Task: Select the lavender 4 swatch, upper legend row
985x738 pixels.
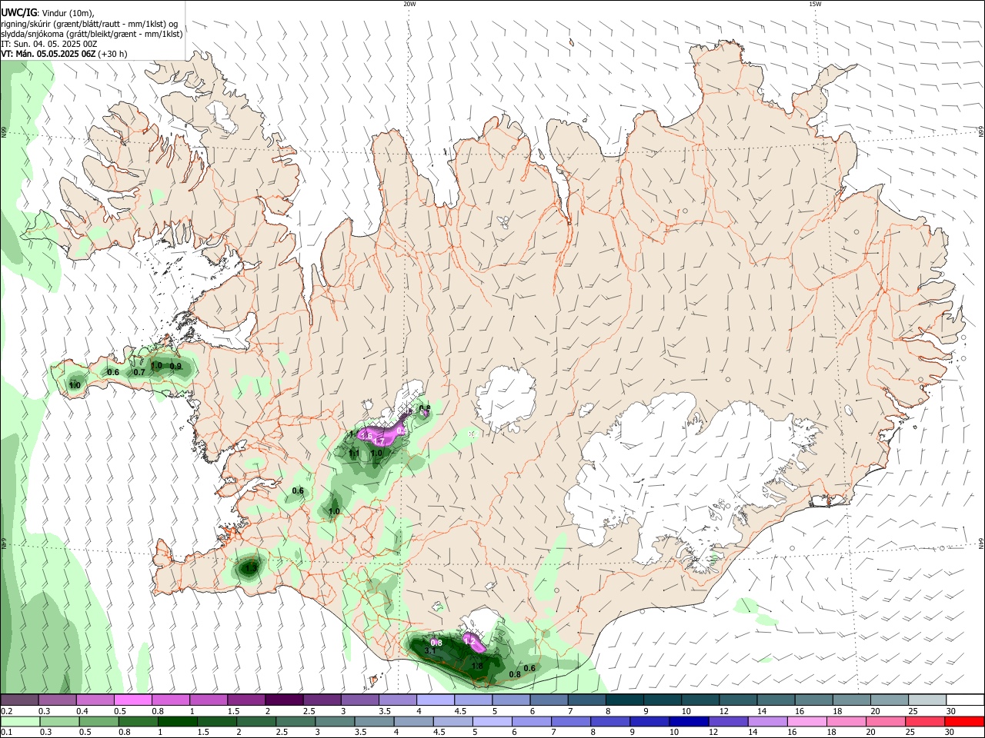Action: coord(435,700)
